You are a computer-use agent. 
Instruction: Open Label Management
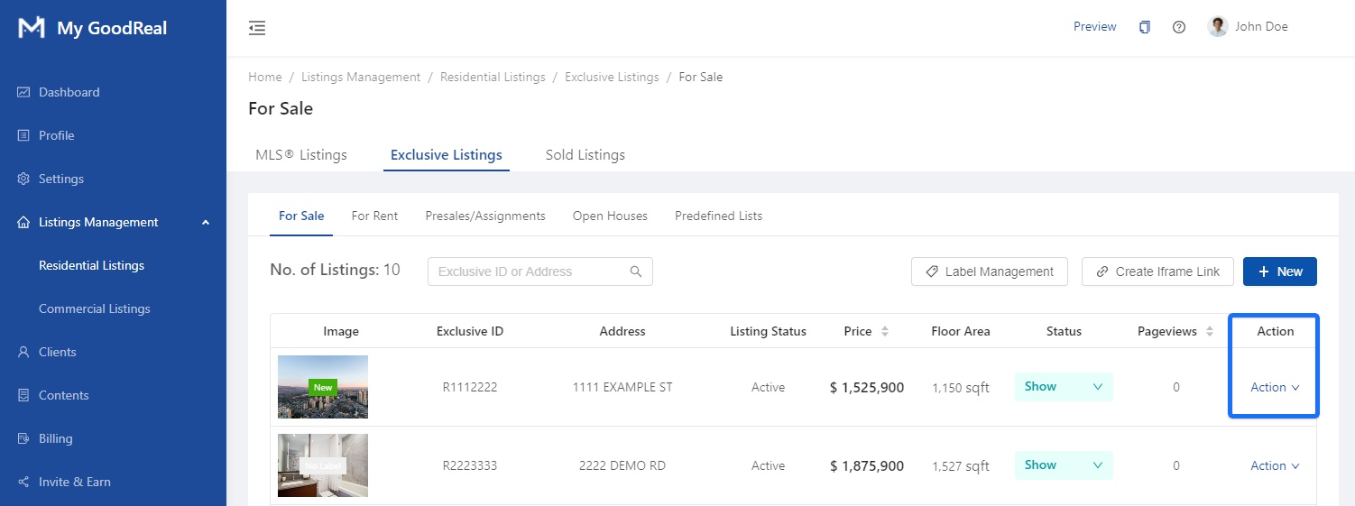pos(989,271)
